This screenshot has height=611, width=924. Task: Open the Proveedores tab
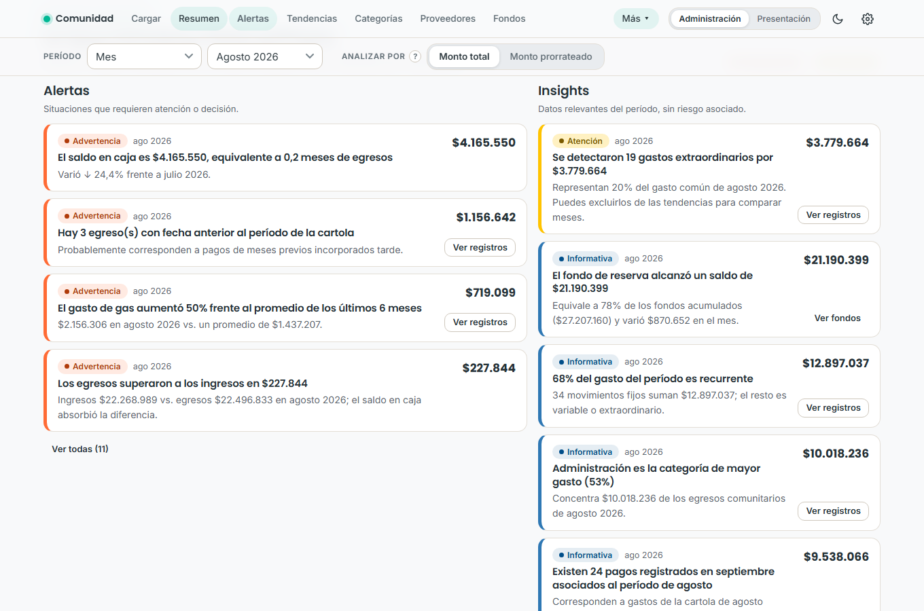pos(448,18)
